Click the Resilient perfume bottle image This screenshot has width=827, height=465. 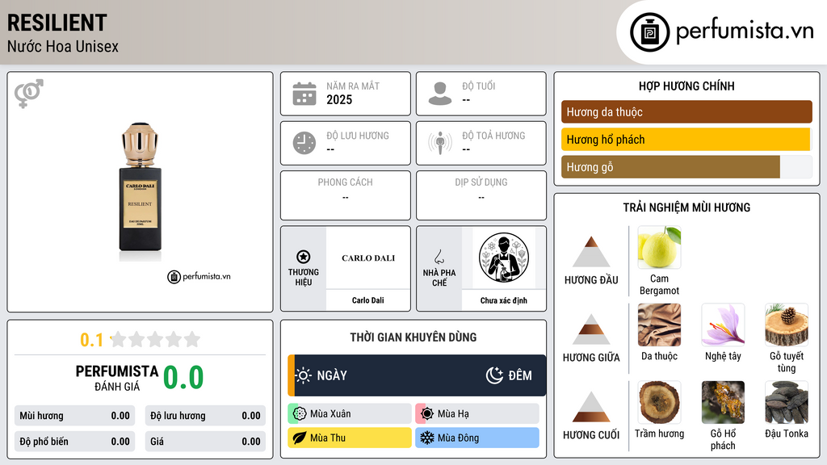pos(140,191)
